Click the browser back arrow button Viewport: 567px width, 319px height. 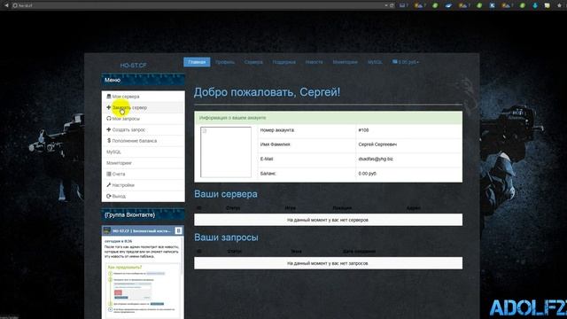click(x=6, y=5)
